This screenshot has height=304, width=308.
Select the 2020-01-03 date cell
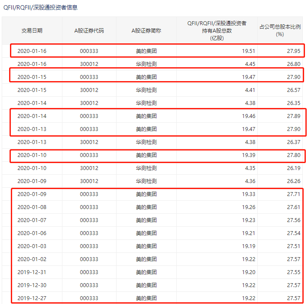(x=32, y=246)
